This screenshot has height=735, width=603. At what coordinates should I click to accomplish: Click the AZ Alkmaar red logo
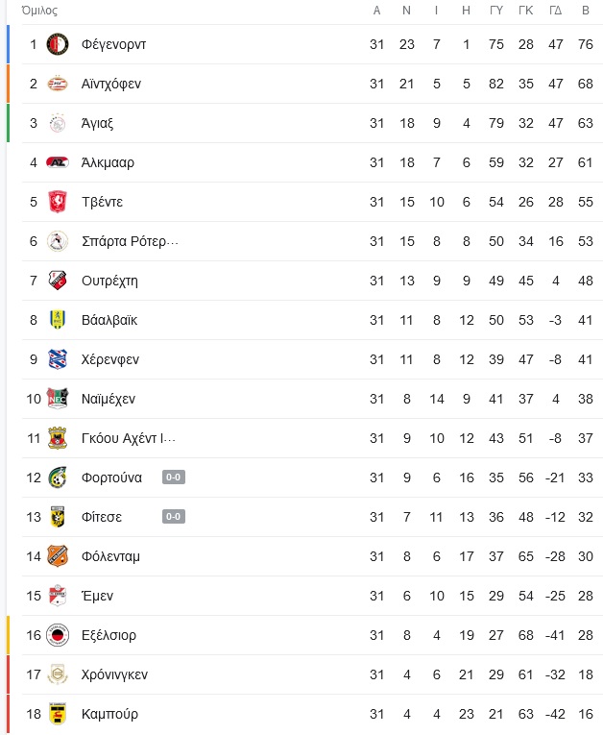(x=58, y=162)
